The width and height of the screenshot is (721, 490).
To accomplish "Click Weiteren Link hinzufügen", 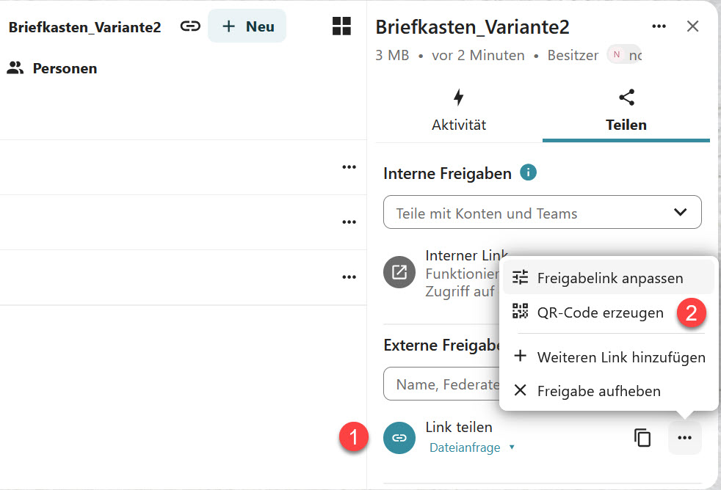I will (620, 357).
